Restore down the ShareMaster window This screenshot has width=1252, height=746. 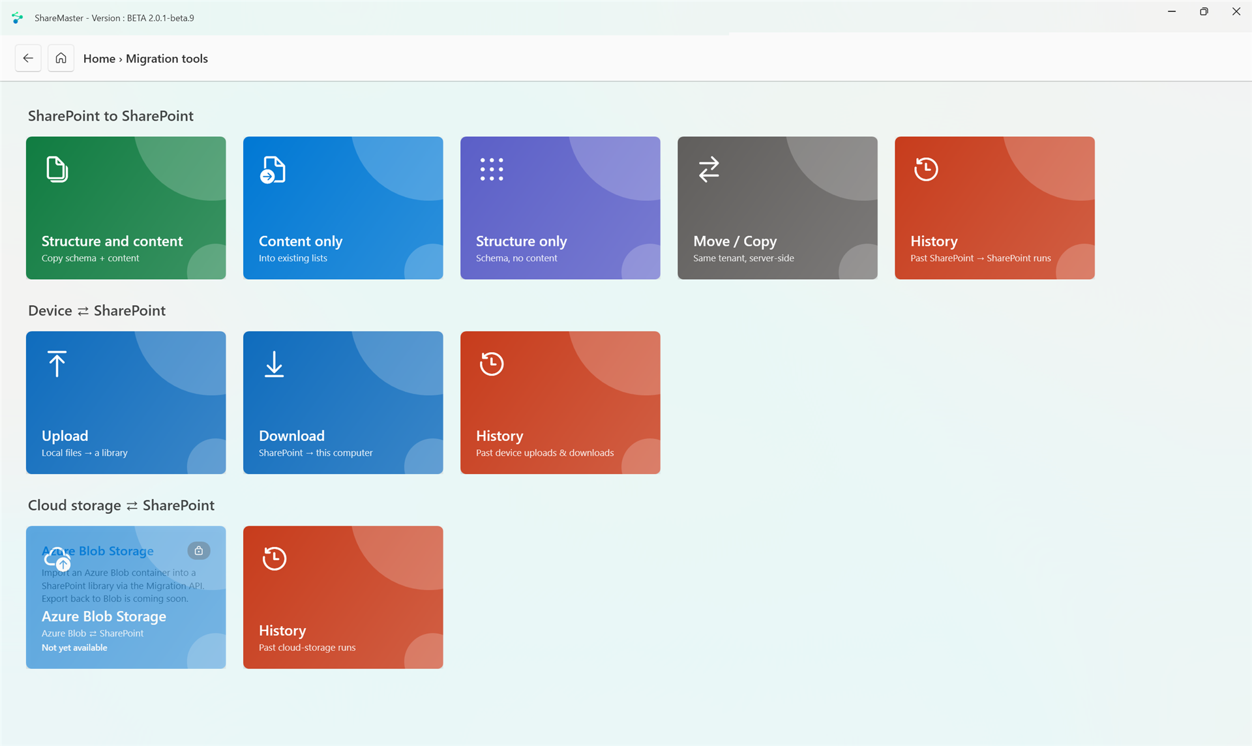(x=1204, y=11)
